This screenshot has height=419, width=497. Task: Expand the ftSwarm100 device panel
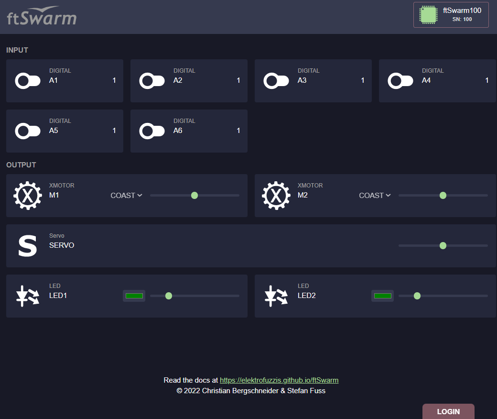pos(451,14)
